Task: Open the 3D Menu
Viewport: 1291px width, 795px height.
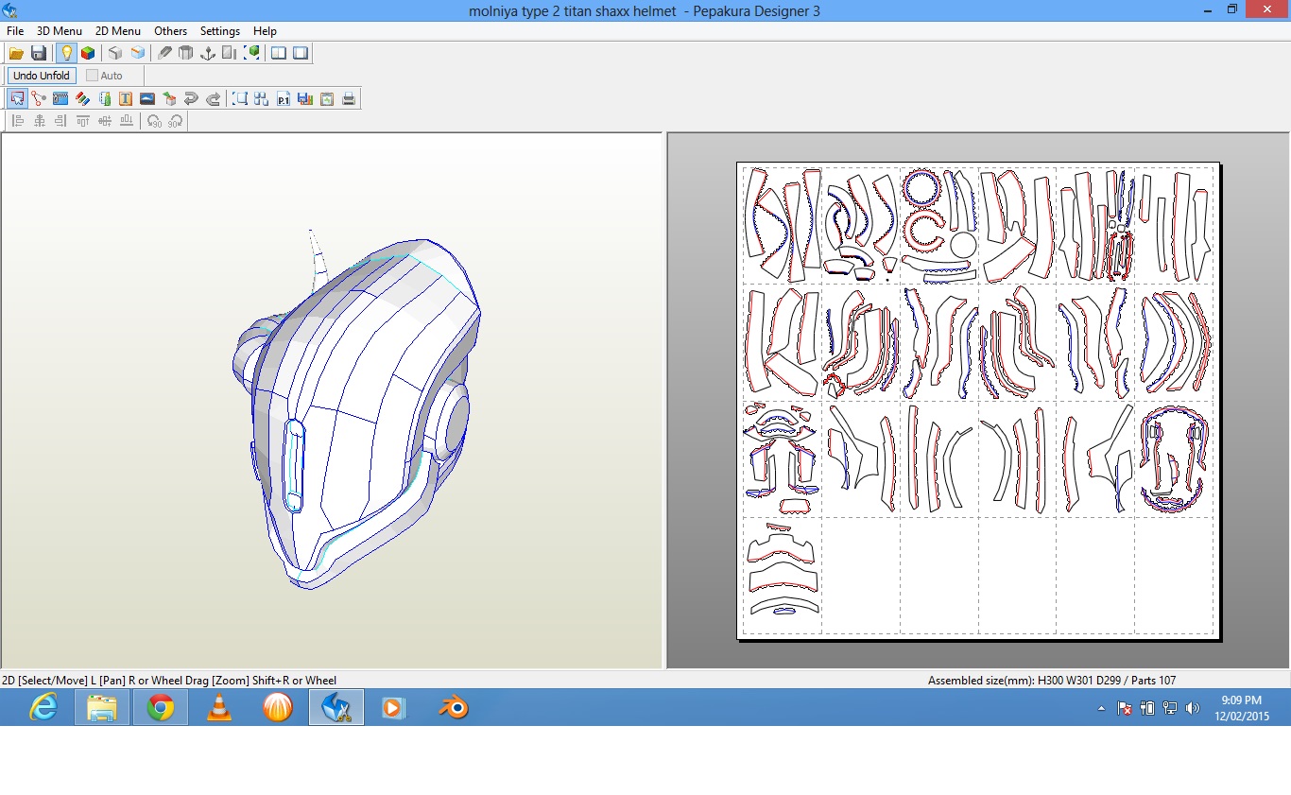Action: click(59, 31)
